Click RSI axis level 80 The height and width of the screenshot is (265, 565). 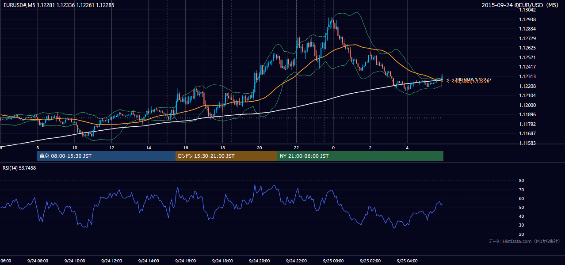[521, 181]
